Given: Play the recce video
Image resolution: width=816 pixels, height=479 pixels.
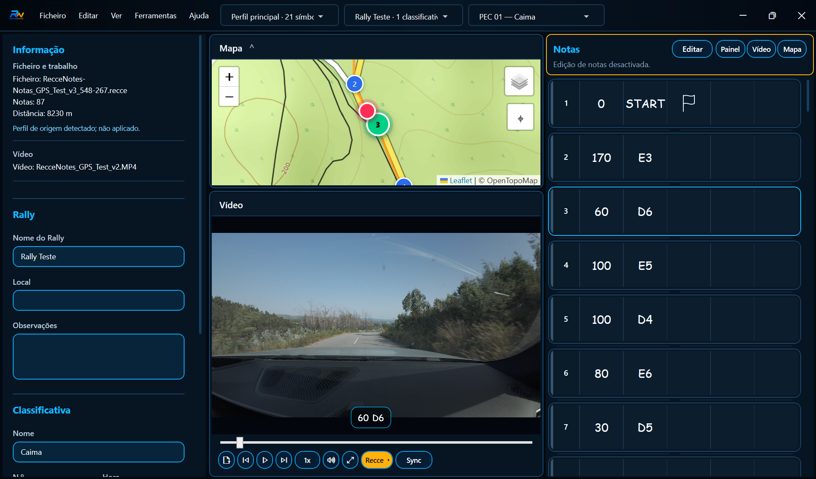Looking at the screenshot, I should tap(264, 460).
